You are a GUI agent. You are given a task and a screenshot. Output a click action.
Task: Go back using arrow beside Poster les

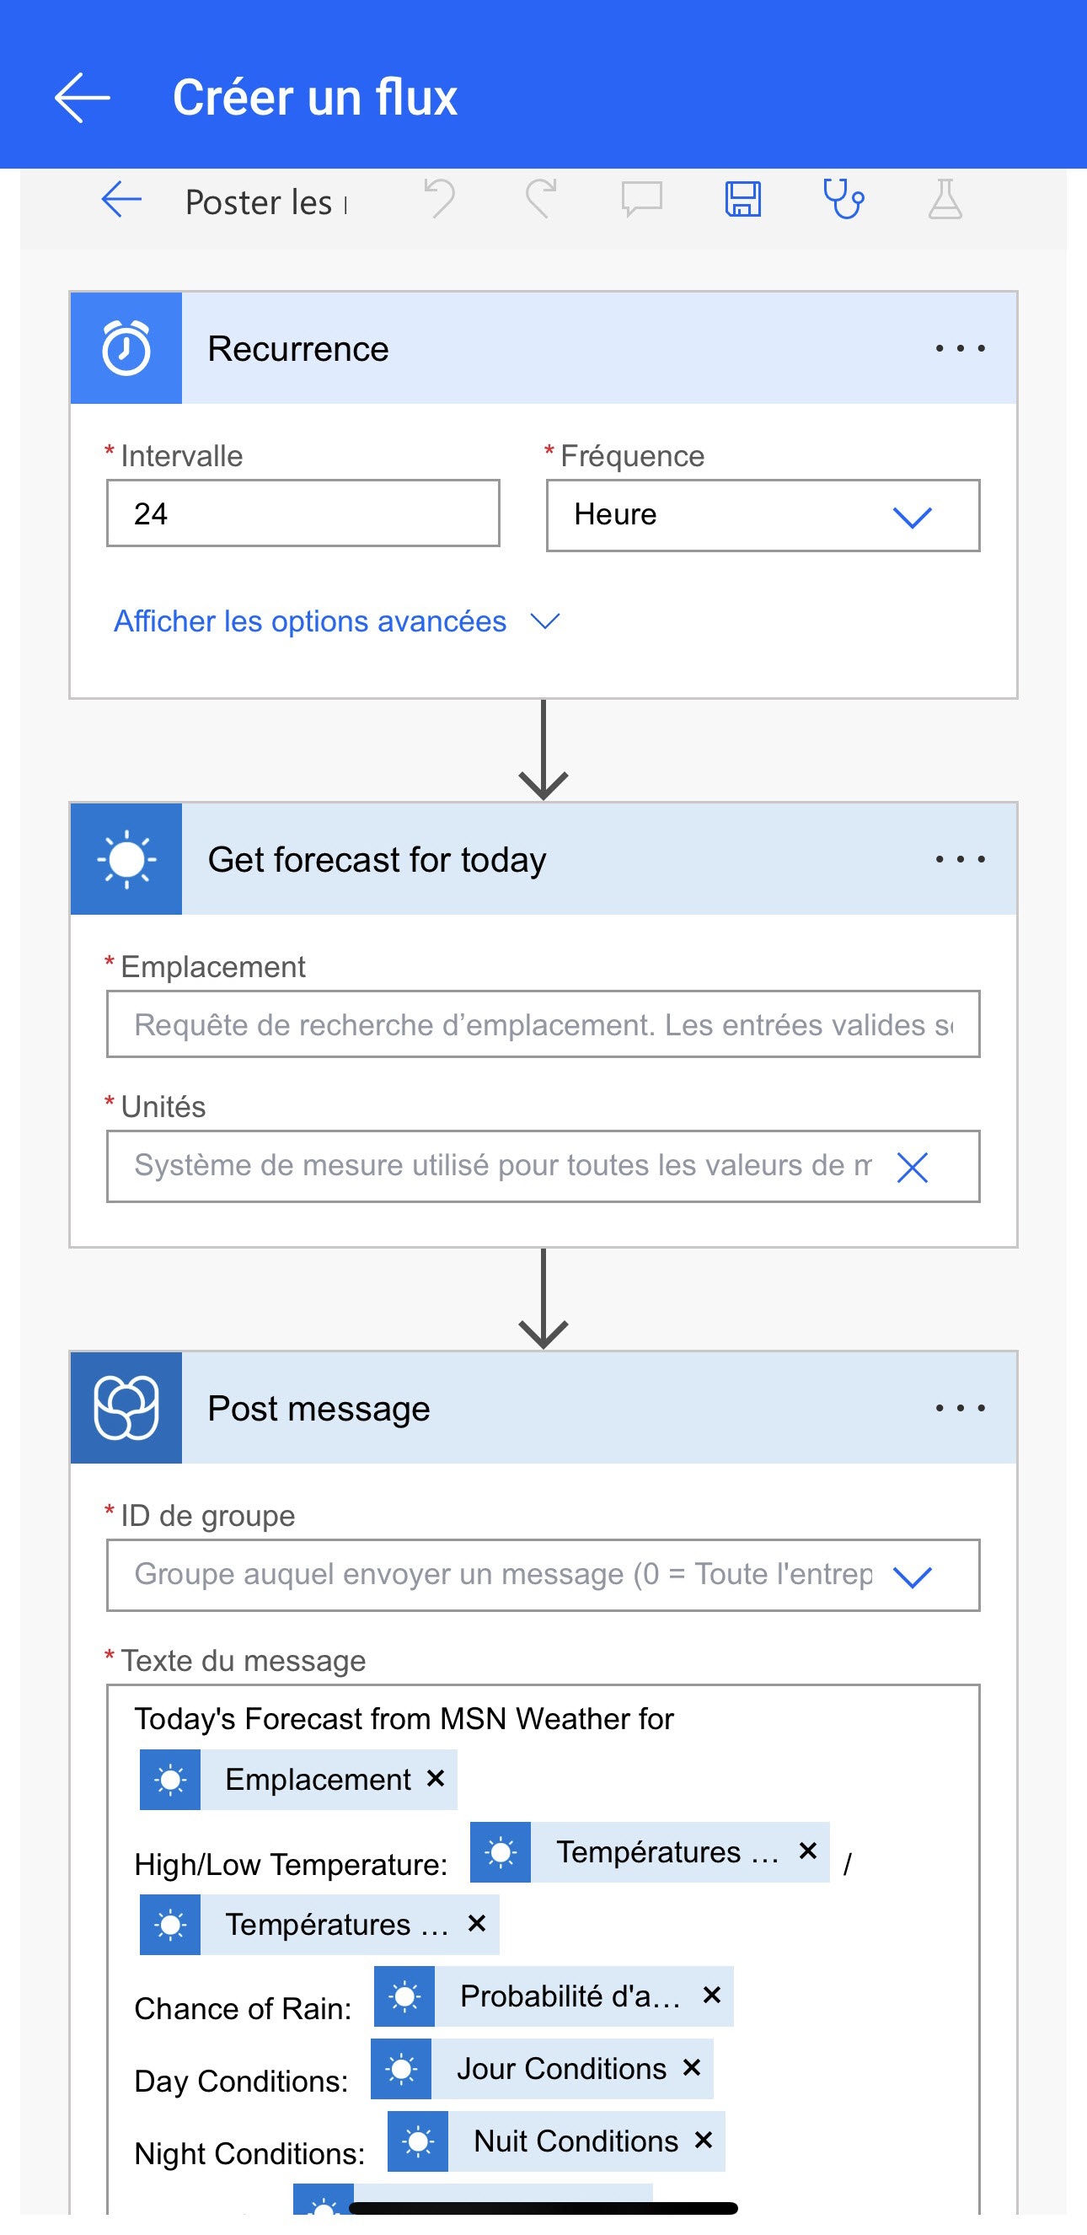pyautogui.click(x=121, y=201)
